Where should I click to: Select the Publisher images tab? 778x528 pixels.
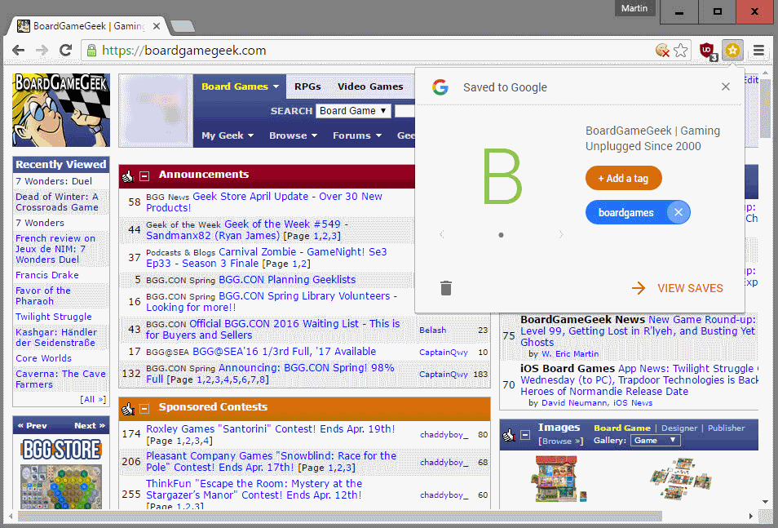click(727, 428)
